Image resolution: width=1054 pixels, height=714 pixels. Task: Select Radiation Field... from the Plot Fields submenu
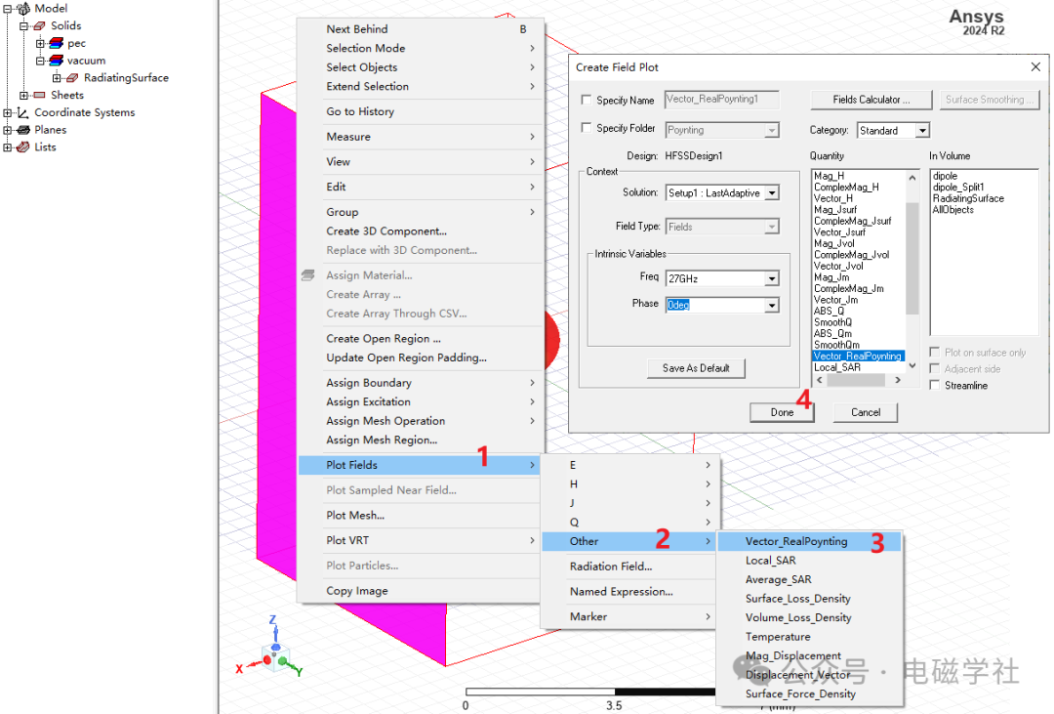[629, 567]
